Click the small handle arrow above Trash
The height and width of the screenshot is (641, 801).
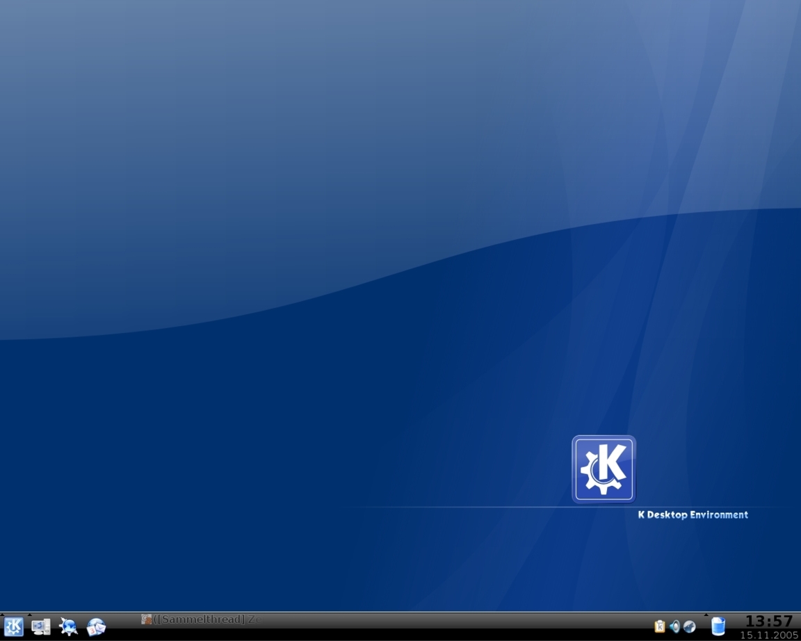coord(706,615)
